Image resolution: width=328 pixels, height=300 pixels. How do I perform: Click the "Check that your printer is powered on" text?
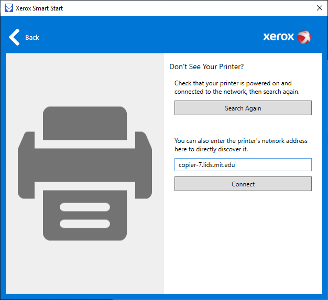(x=237, y=87)
